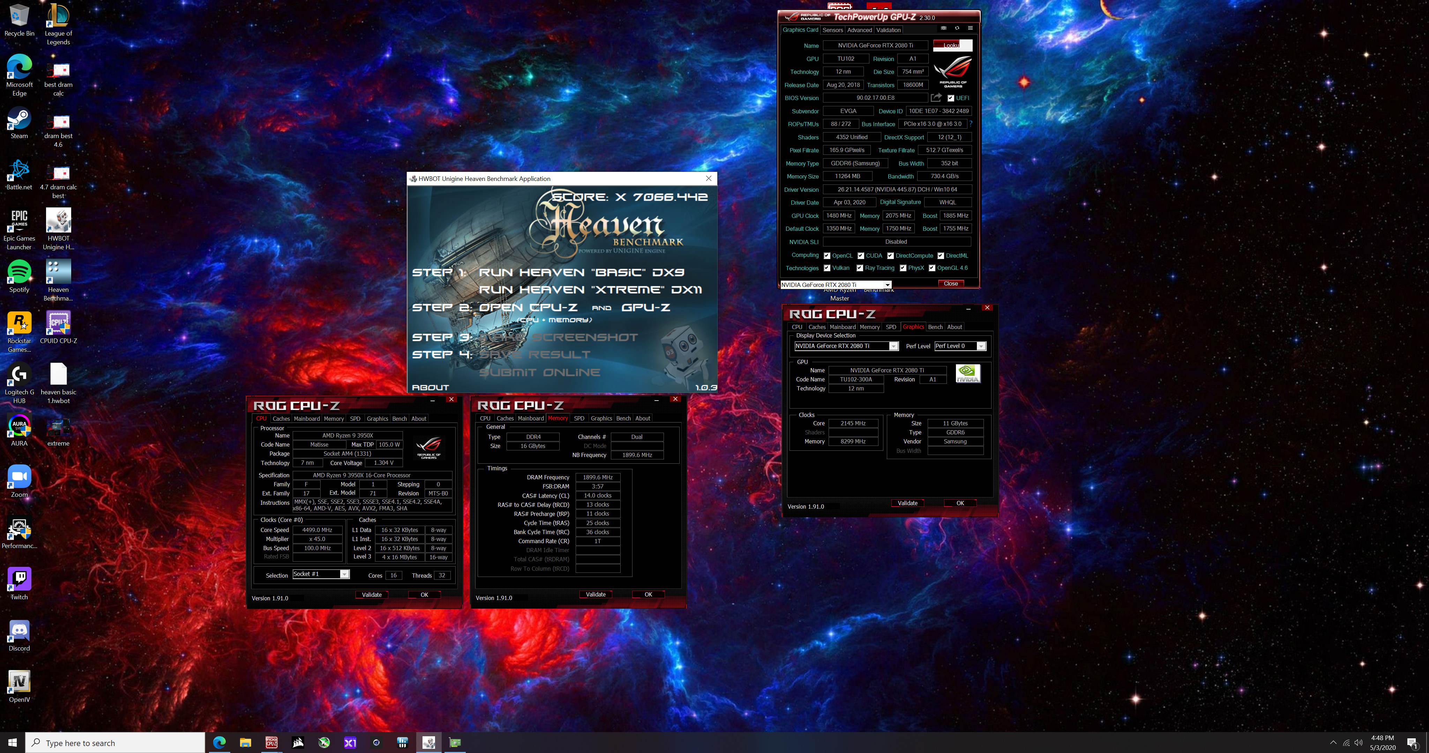Click Validate in the CPU-Z Graphics window
The image size is (1429, 753).
click(907, 503)
